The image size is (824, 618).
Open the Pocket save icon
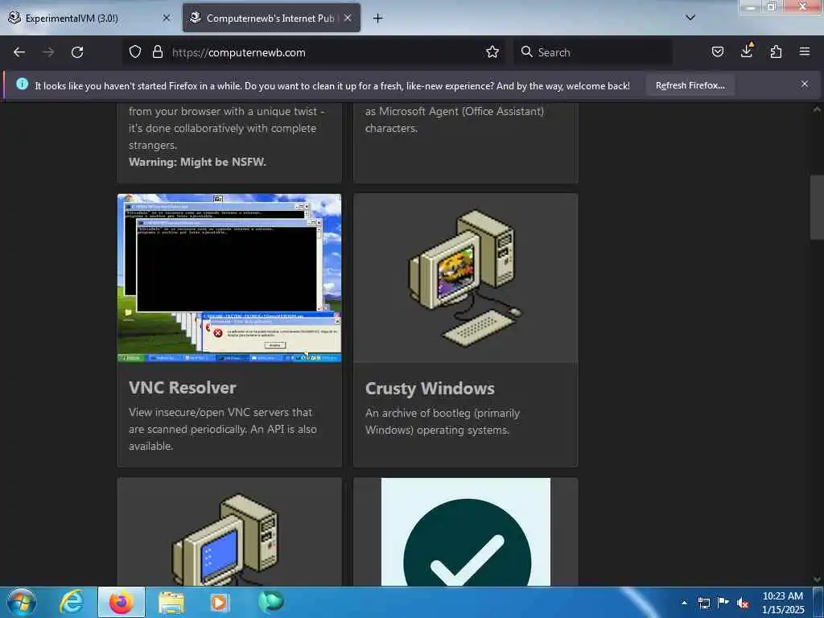point(718,51)
